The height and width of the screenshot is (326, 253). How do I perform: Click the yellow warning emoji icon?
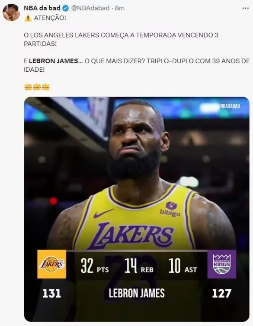tap(28, 18)
